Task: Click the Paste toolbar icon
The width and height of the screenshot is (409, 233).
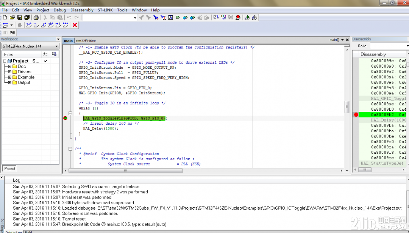Action: click(60, 17)
